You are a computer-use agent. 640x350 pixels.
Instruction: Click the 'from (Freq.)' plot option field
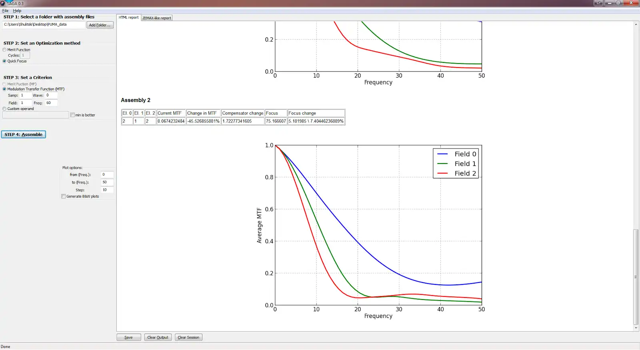[x=107, y=174]
